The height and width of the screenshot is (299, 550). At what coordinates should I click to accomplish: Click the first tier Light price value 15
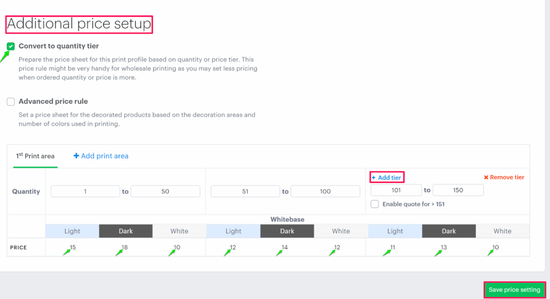[73, 247]
